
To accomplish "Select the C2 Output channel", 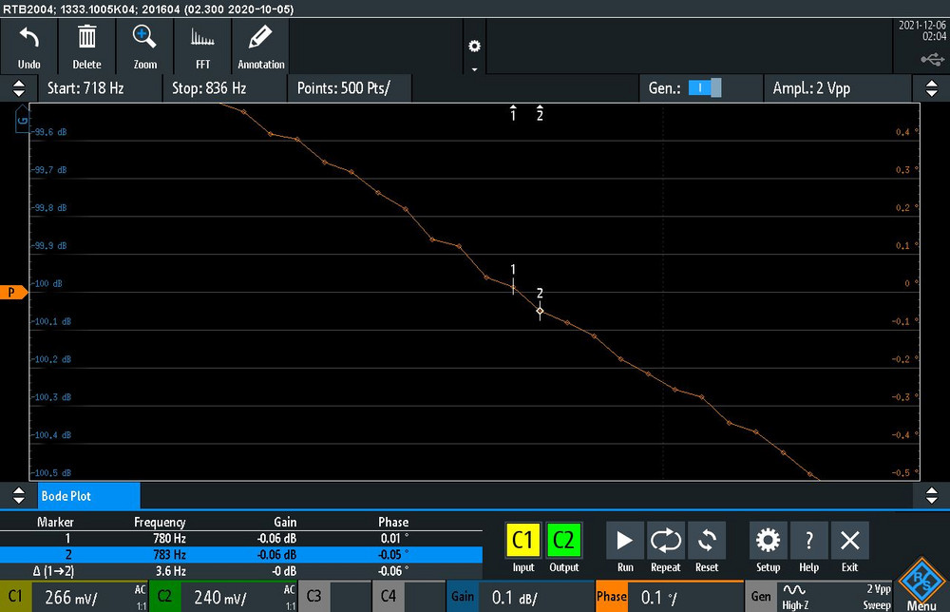I will click(563, 540).
